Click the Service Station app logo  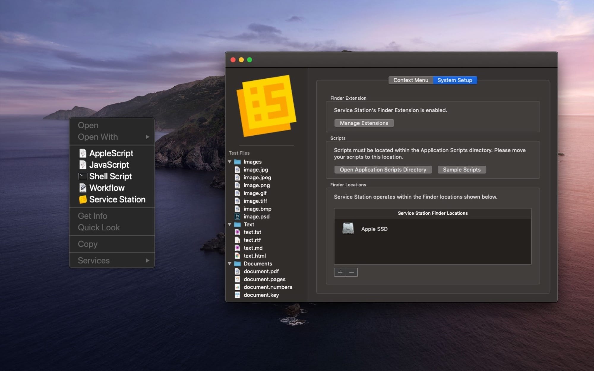[x=266, y=105]
